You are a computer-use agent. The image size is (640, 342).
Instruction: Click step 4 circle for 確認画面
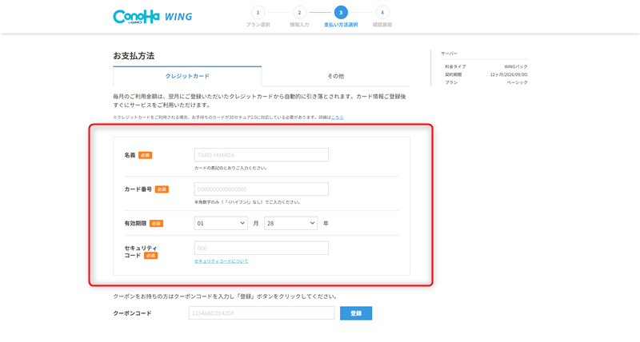coord(382,13)
